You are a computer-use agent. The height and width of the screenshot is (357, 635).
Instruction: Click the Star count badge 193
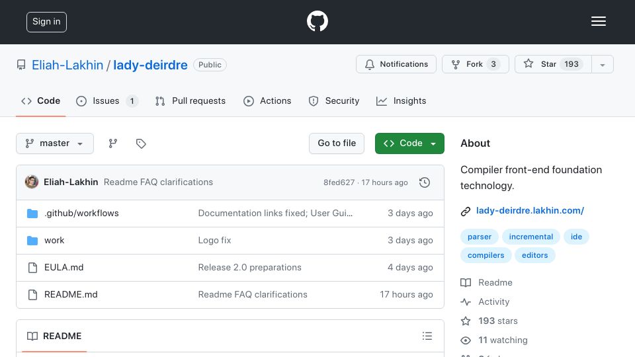[571, 64]
